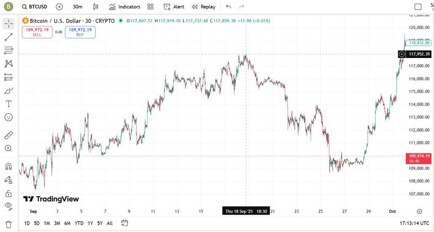Open the layout setup grid icon
The width and height of the screenshot is (434, 232).
150,7
